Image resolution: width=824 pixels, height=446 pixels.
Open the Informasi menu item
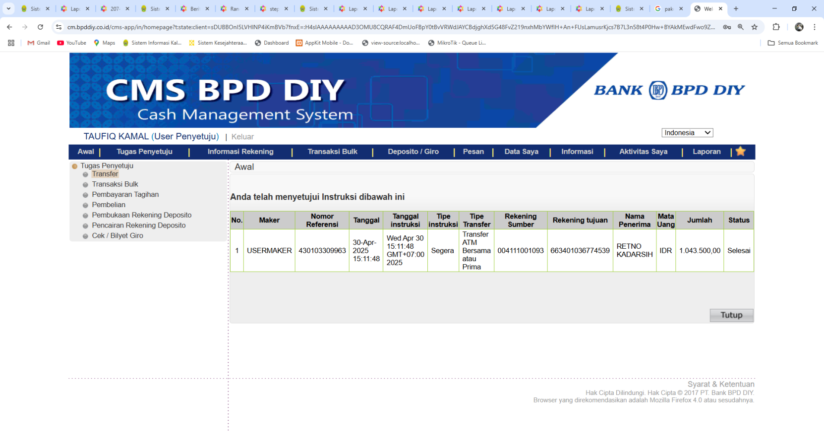pyautogui.click(x=577, y=152)
